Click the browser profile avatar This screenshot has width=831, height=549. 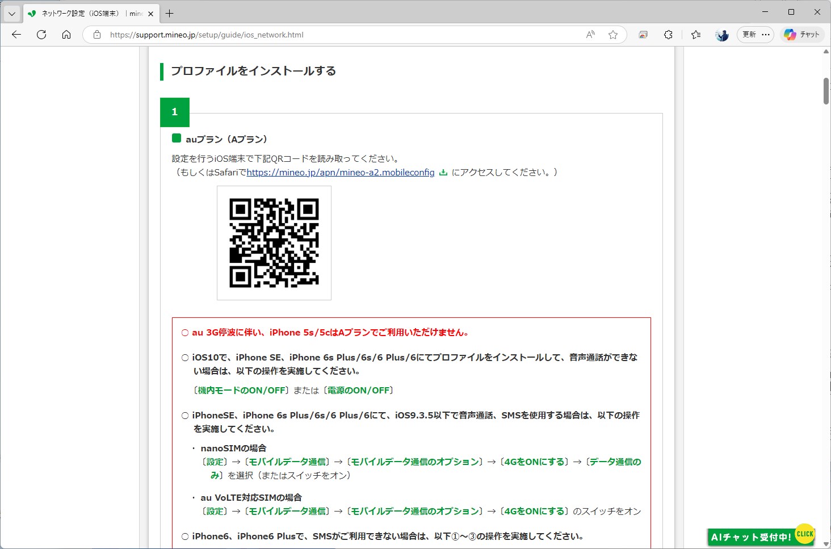pyautogui.click(x=721, y=35)
